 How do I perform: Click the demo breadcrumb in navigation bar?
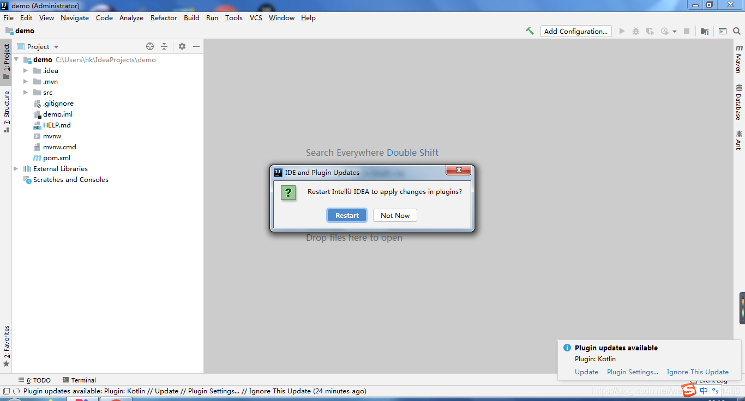(x=20, y=31)
